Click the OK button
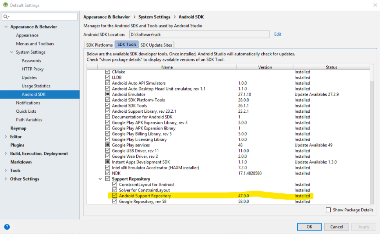 [309, 227]
